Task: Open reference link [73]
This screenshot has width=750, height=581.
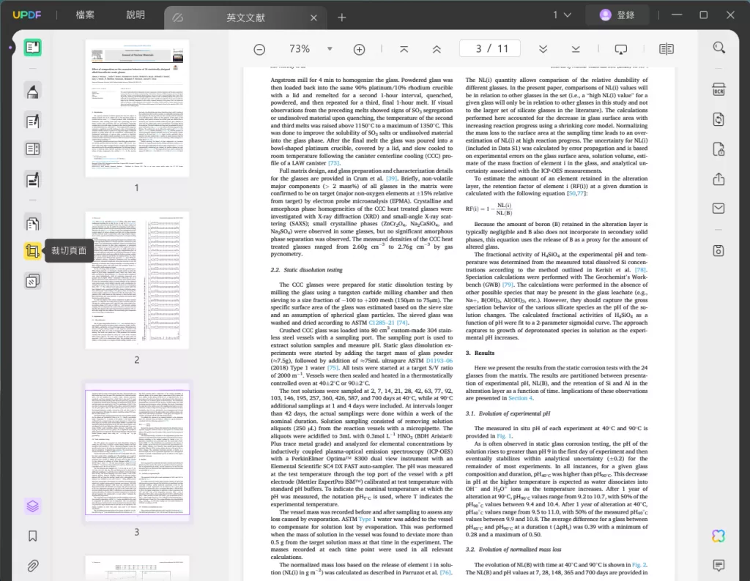Action: [x=334, y=163]
